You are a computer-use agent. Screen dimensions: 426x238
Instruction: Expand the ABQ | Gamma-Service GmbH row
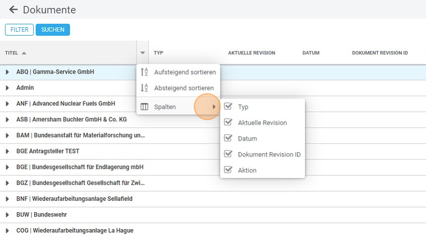[7, 72]
